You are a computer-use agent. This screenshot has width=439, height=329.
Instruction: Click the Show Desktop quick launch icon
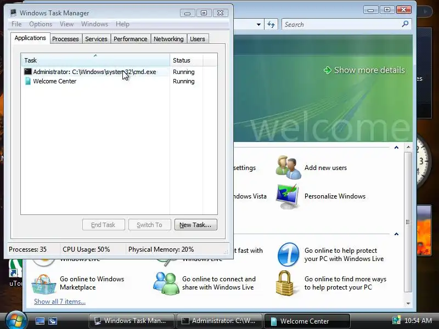coord(40,321)
